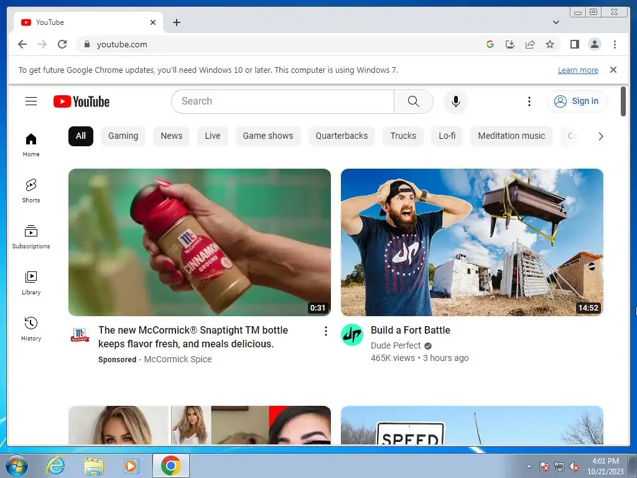Open Subscriptions in the sidebar

click(31, 237)
